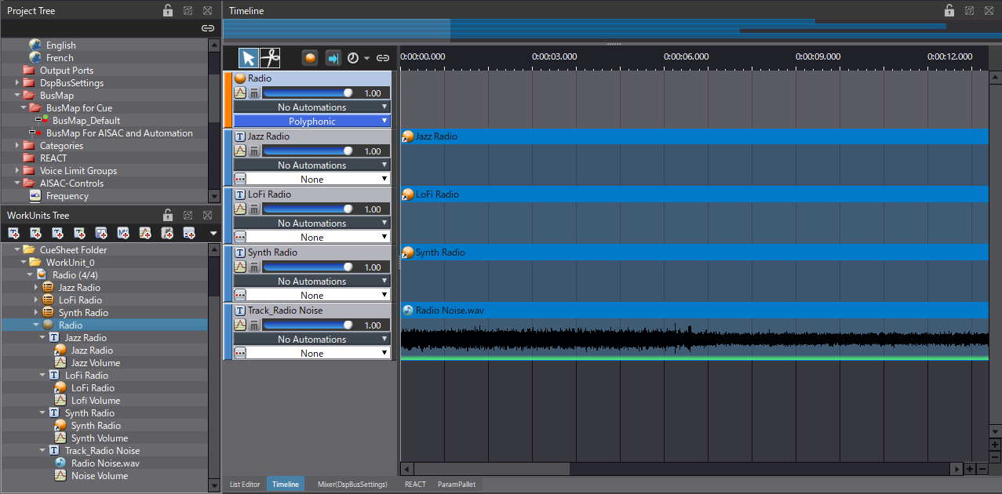Open the ParamPallet tab

457,485
